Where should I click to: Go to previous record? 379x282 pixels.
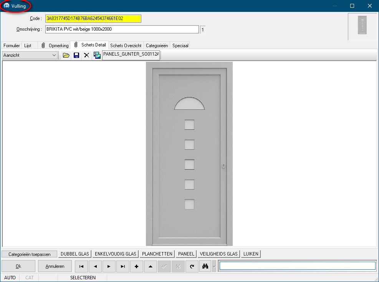[95, 266]
